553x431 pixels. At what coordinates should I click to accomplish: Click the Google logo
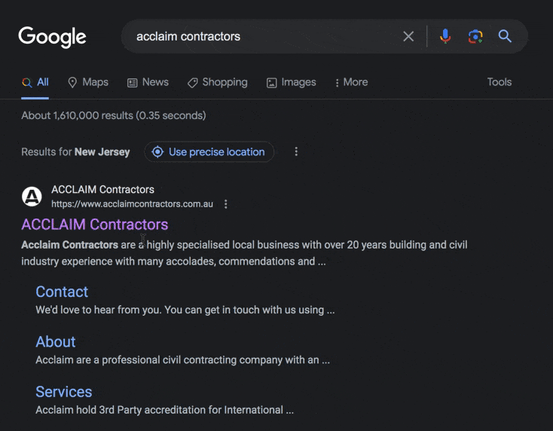click(52, 37)
